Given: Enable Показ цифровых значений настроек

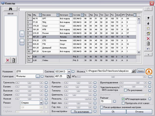Looking at the screenshot, I should click(x=101, y=107).
